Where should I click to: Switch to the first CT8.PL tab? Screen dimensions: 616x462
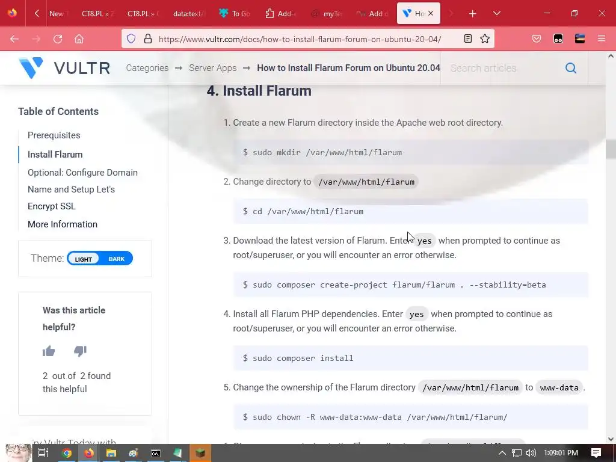(97, 14)
